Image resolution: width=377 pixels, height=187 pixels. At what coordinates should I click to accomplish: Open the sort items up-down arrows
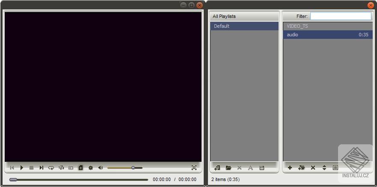pyautogui.click(x=324, y=168)
